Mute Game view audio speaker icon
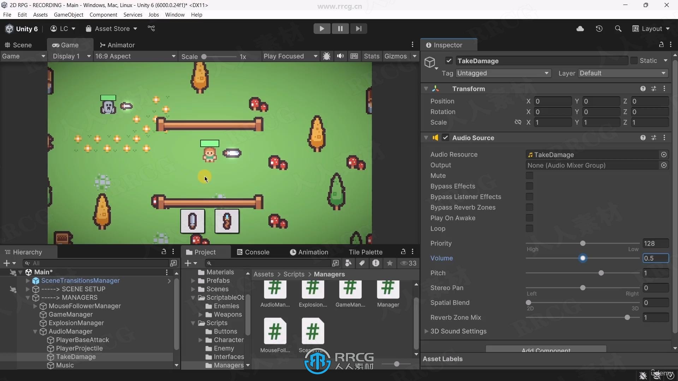The height and width of the screenshot is (381, 678). click(340, 56)
